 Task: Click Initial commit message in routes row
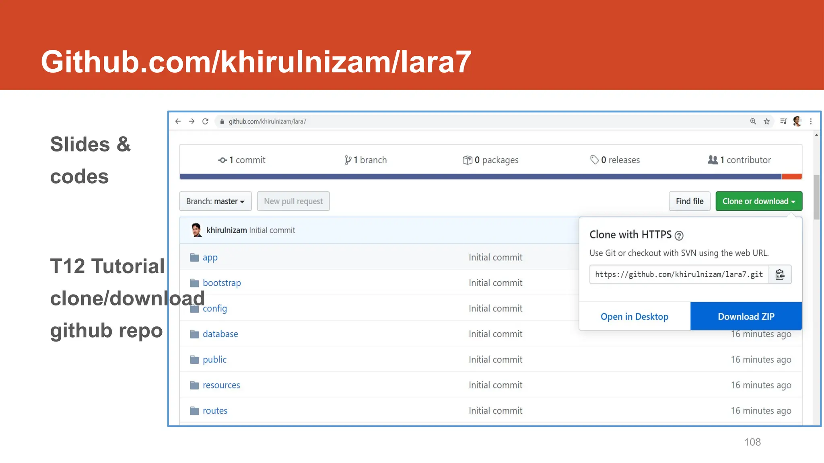[x=495, y=411]
